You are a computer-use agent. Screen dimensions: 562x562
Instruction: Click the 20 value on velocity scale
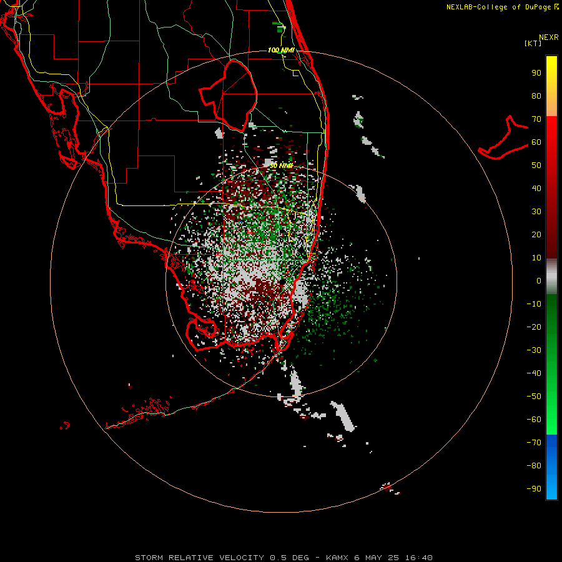[536, 235]
